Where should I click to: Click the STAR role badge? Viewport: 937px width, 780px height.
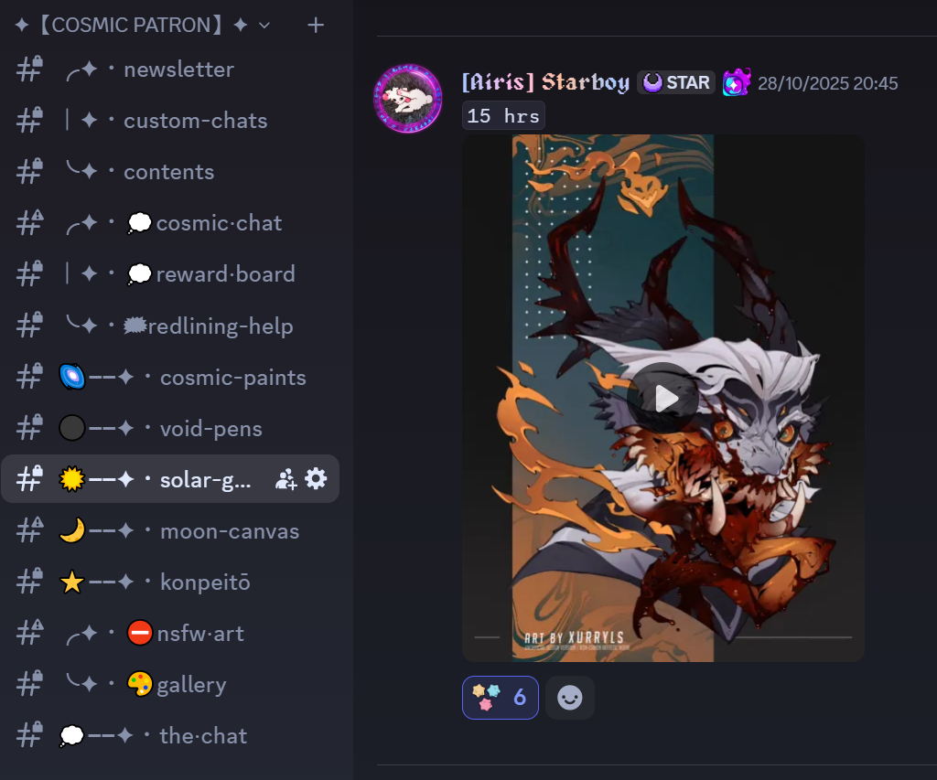click(676, 82)
